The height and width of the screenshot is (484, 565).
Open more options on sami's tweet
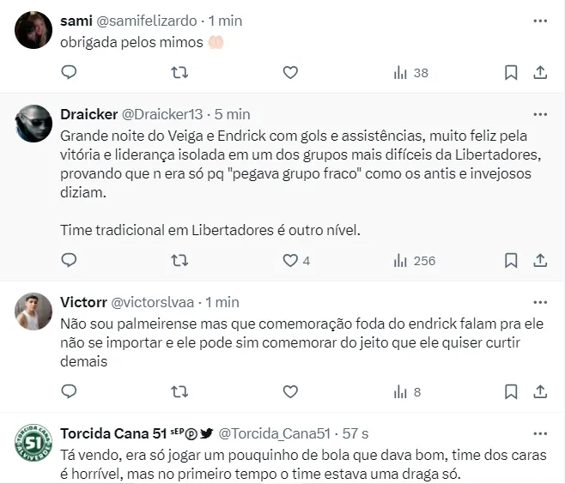[540, 20]
